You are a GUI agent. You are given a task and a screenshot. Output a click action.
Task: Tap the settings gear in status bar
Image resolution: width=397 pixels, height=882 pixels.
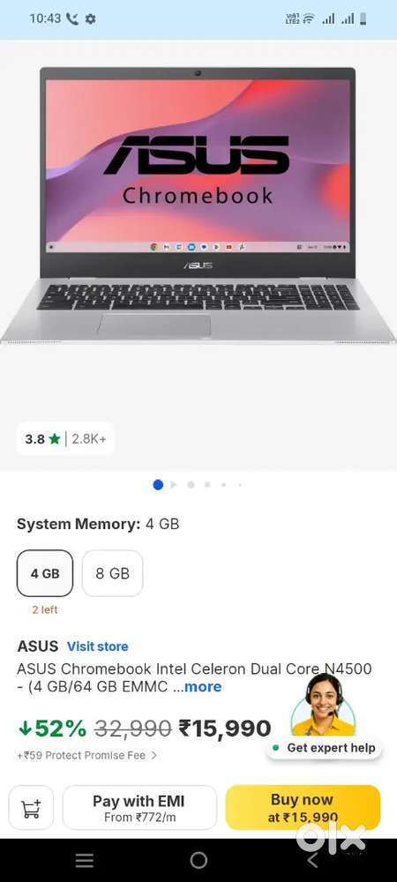tap(90, 19)
